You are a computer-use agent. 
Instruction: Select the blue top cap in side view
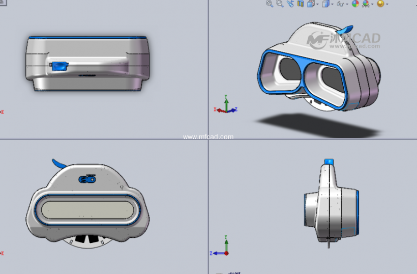click(329, 161)
